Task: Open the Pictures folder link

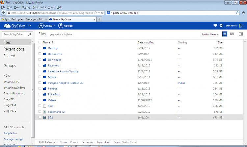Action: [53, 89]
